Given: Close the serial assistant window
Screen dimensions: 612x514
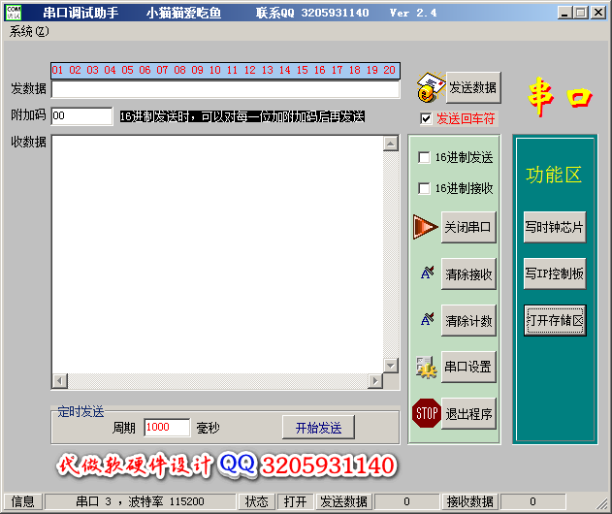Looking at the screenshot, I should [x=598, y=13].
